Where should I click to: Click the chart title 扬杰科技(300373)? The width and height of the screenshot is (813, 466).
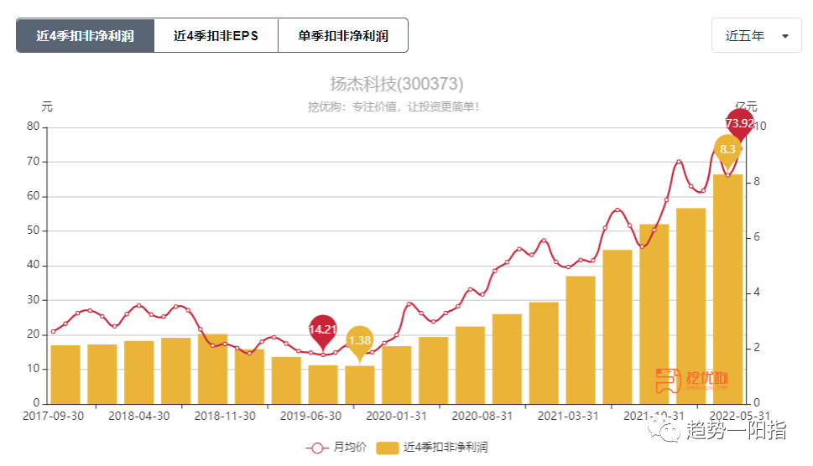coord(396,84)
